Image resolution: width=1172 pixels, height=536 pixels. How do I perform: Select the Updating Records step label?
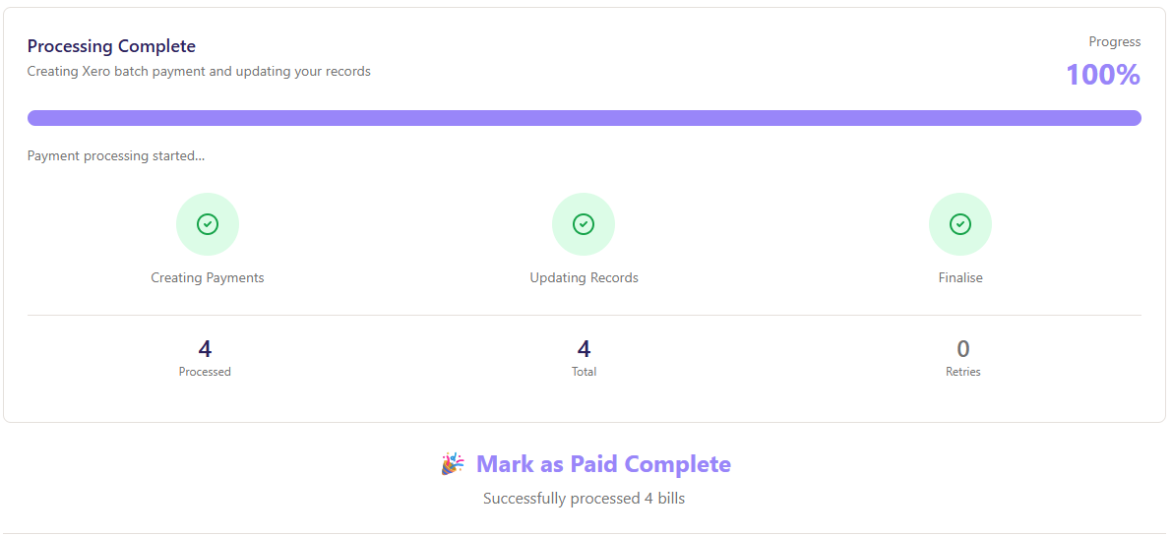[584, 277]
